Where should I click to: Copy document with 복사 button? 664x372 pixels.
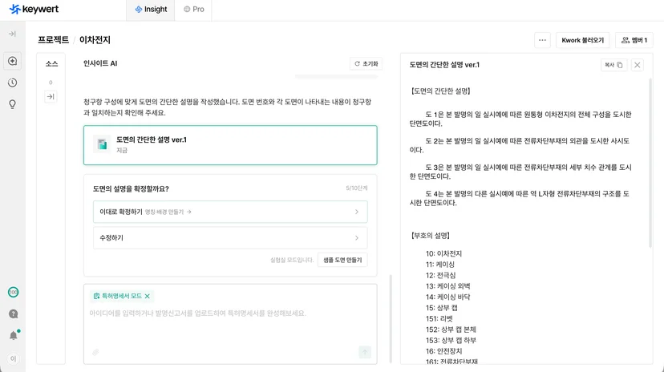click(613, 65)
